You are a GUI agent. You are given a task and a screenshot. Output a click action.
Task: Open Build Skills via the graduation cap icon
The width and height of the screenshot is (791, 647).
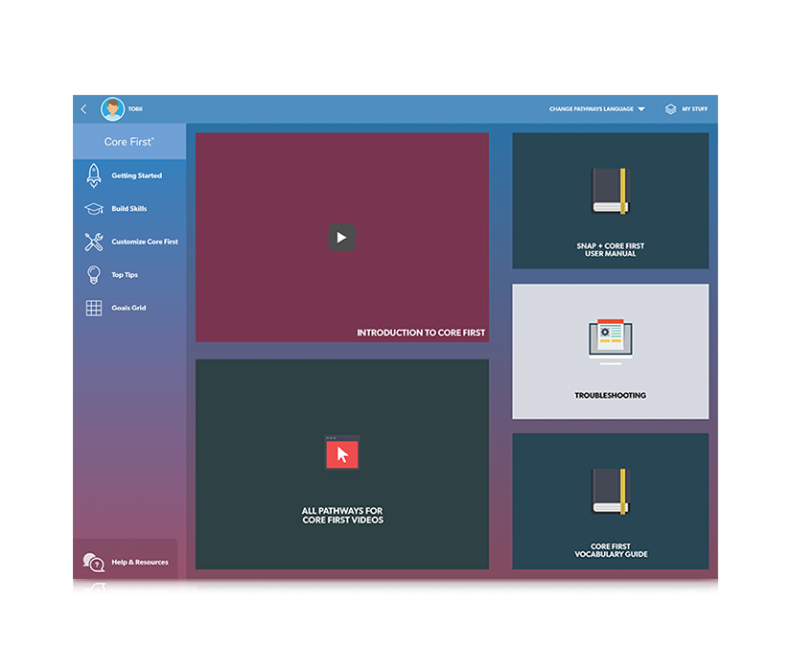click(x=92, y=208)
